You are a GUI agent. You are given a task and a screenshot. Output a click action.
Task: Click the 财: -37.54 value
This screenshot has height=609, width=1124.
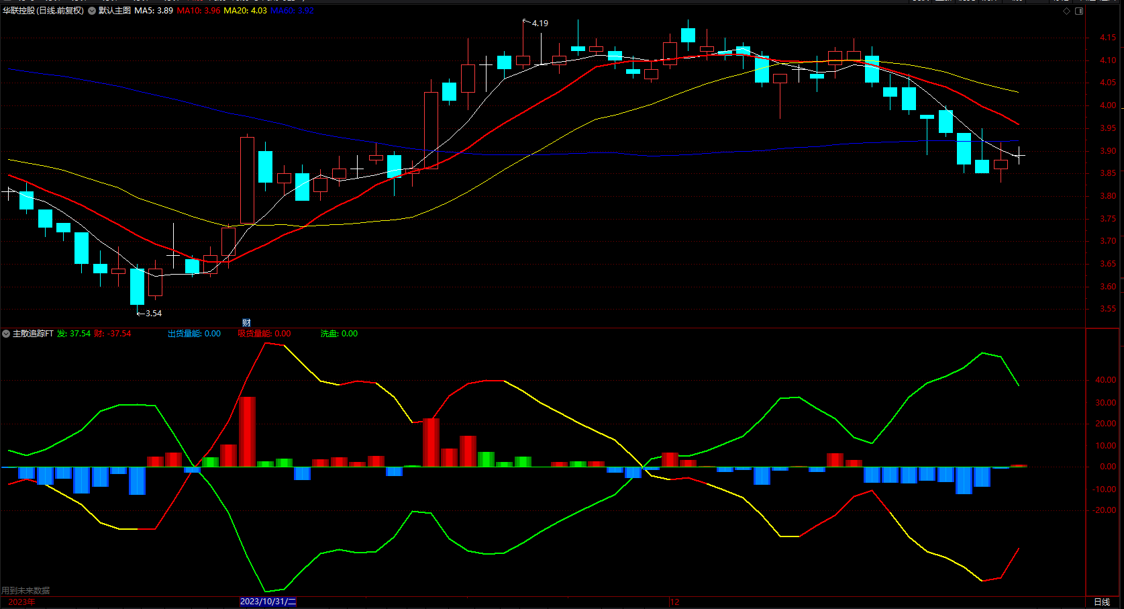pos(113,334)
